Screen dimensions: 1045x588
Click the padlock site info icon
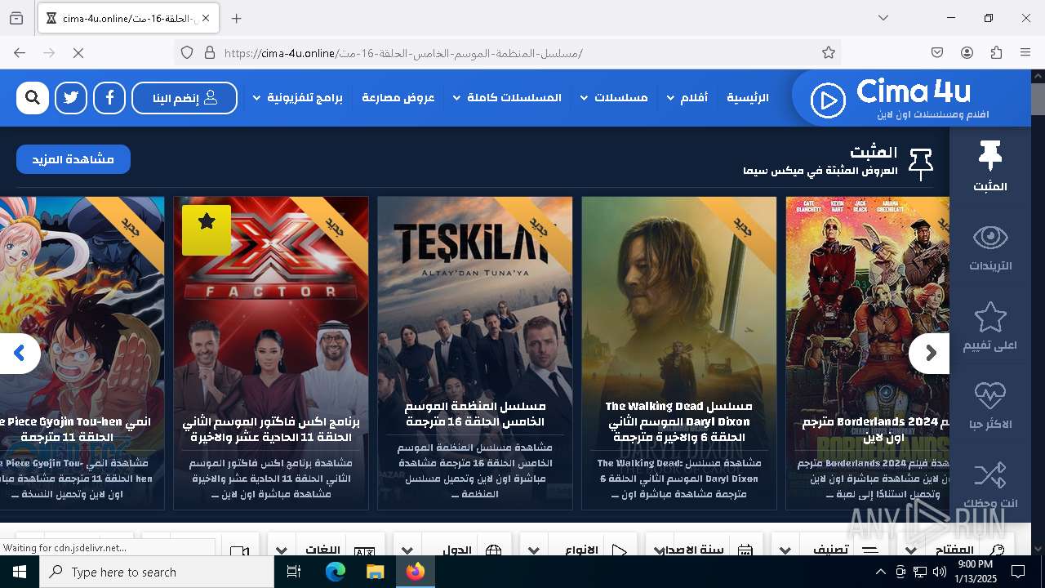210,53
